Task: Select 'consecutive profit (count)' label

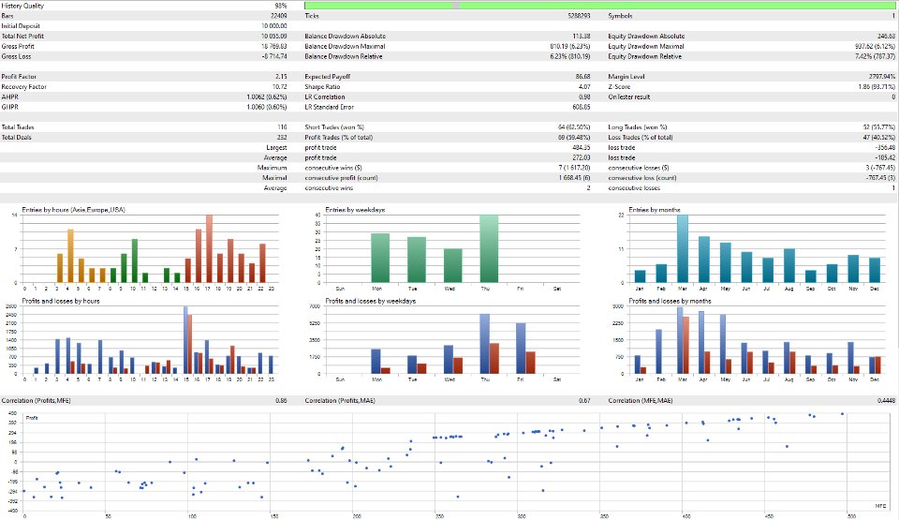Action: tap(341, 178)
